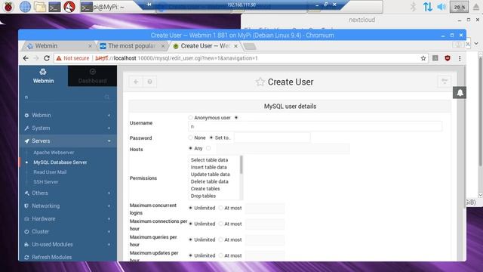Expand the Hardware sidebar category
Image resolution: width=483 pixels, height=272 pixels.
point(68,218)
